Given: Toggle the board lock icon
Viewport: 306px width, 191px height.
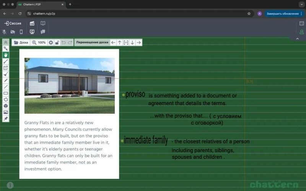Looking at the screenshot, I should point(57,42).
